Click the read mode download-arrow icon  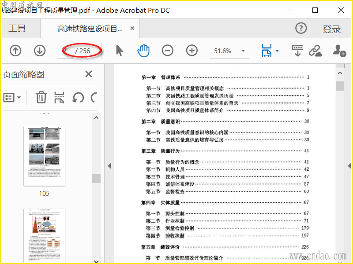coord(297,51)
